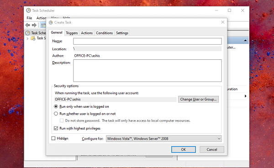This screenshot has width=274, height=168.
Task: Maximize the Task Scheduler window
Action: point(229,10)
